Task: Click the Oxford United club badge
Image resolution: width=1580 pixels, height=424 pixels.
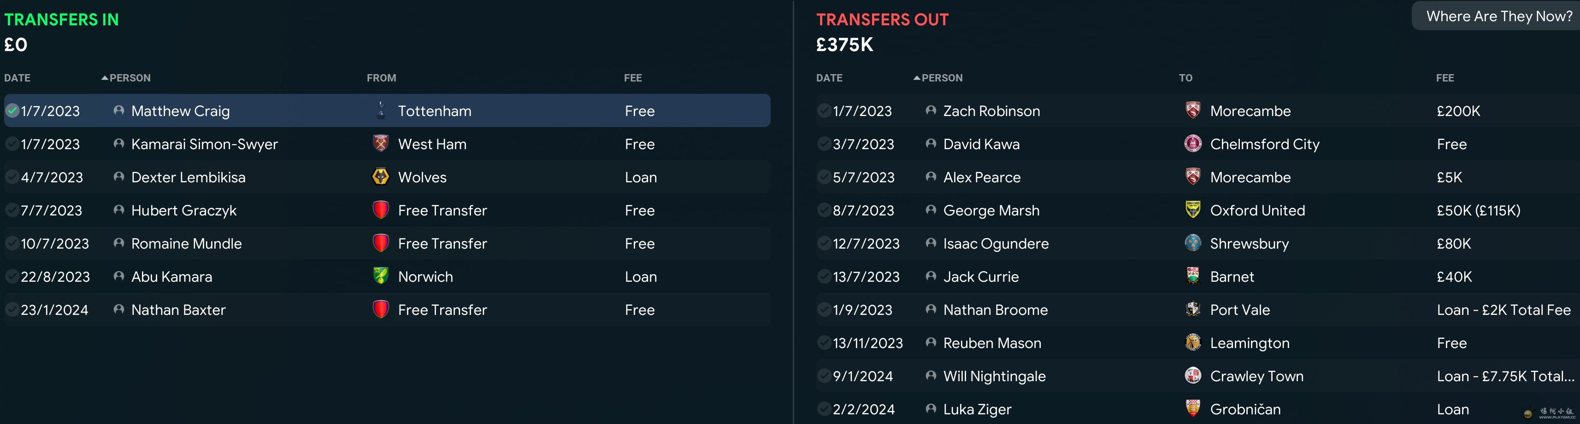Action: point(1192,209)
